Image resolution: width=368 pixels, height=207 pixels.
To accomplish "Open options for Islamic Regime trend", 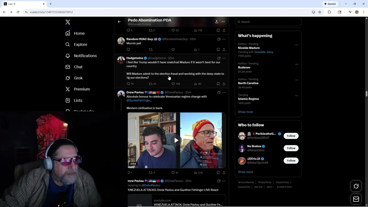I will 297,96.
